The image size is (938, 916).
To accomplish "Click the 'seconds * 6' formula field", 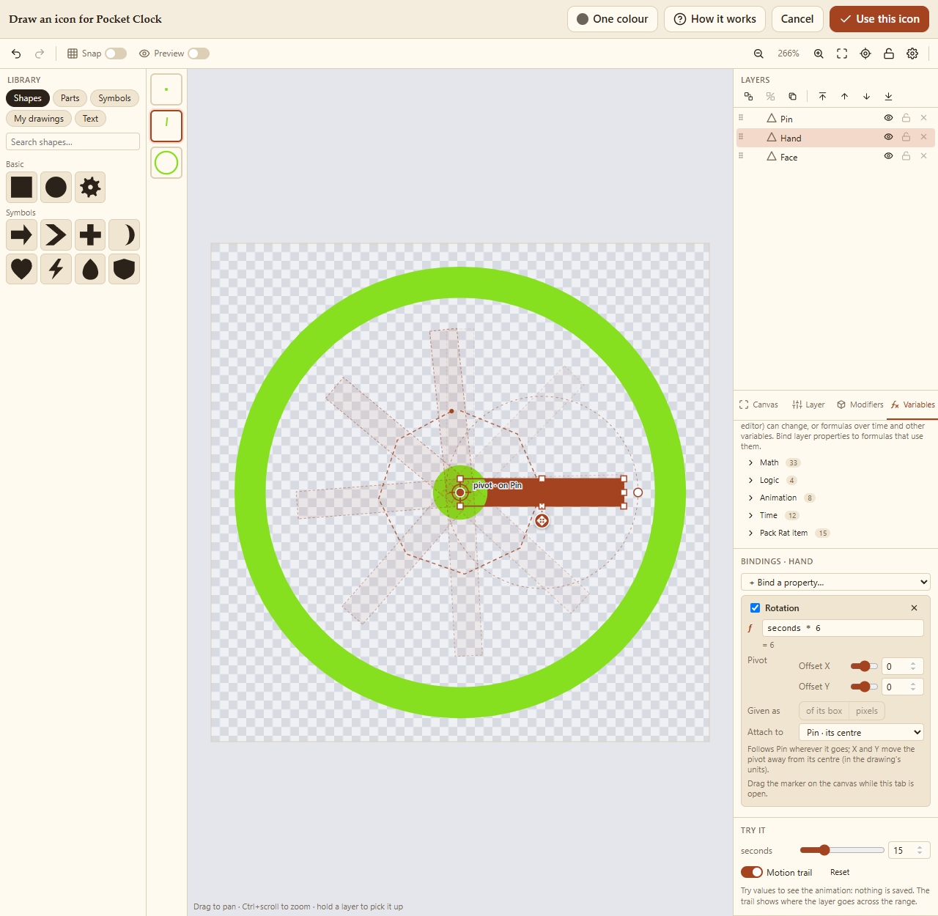I will (843, 628).
